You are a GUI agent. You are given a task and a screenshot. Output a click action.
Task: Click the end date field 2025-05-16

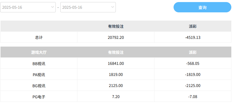point(84,7)
